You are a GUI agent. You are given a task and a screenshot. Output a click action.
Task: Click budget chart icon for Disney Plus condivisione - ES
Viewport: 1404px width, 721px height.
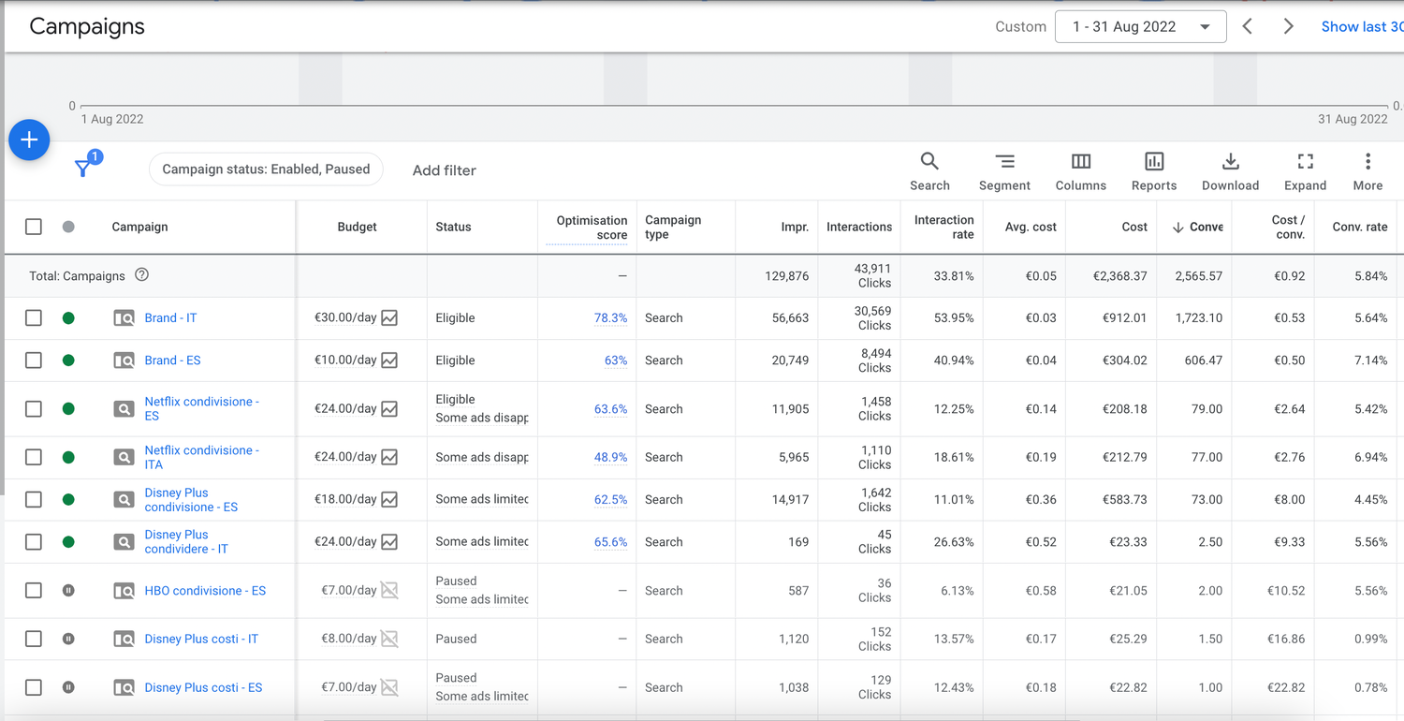click(389, 500)
